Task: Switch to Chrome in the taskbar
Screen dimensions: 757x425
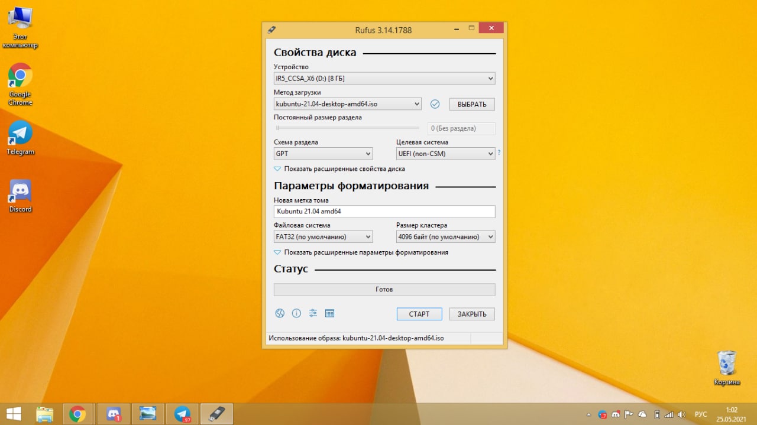Action: coord(77,414)
